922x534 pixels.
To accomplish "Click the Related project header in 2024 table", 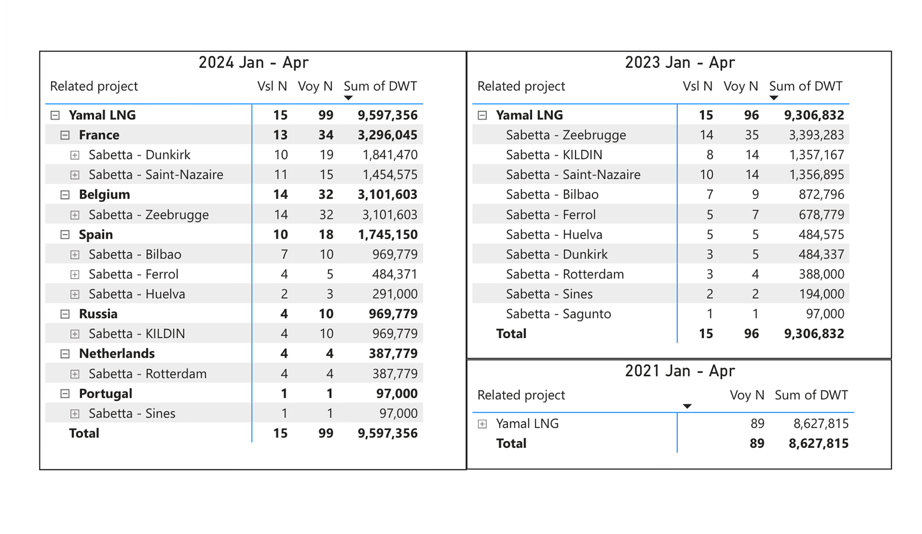I will (94, 86).
